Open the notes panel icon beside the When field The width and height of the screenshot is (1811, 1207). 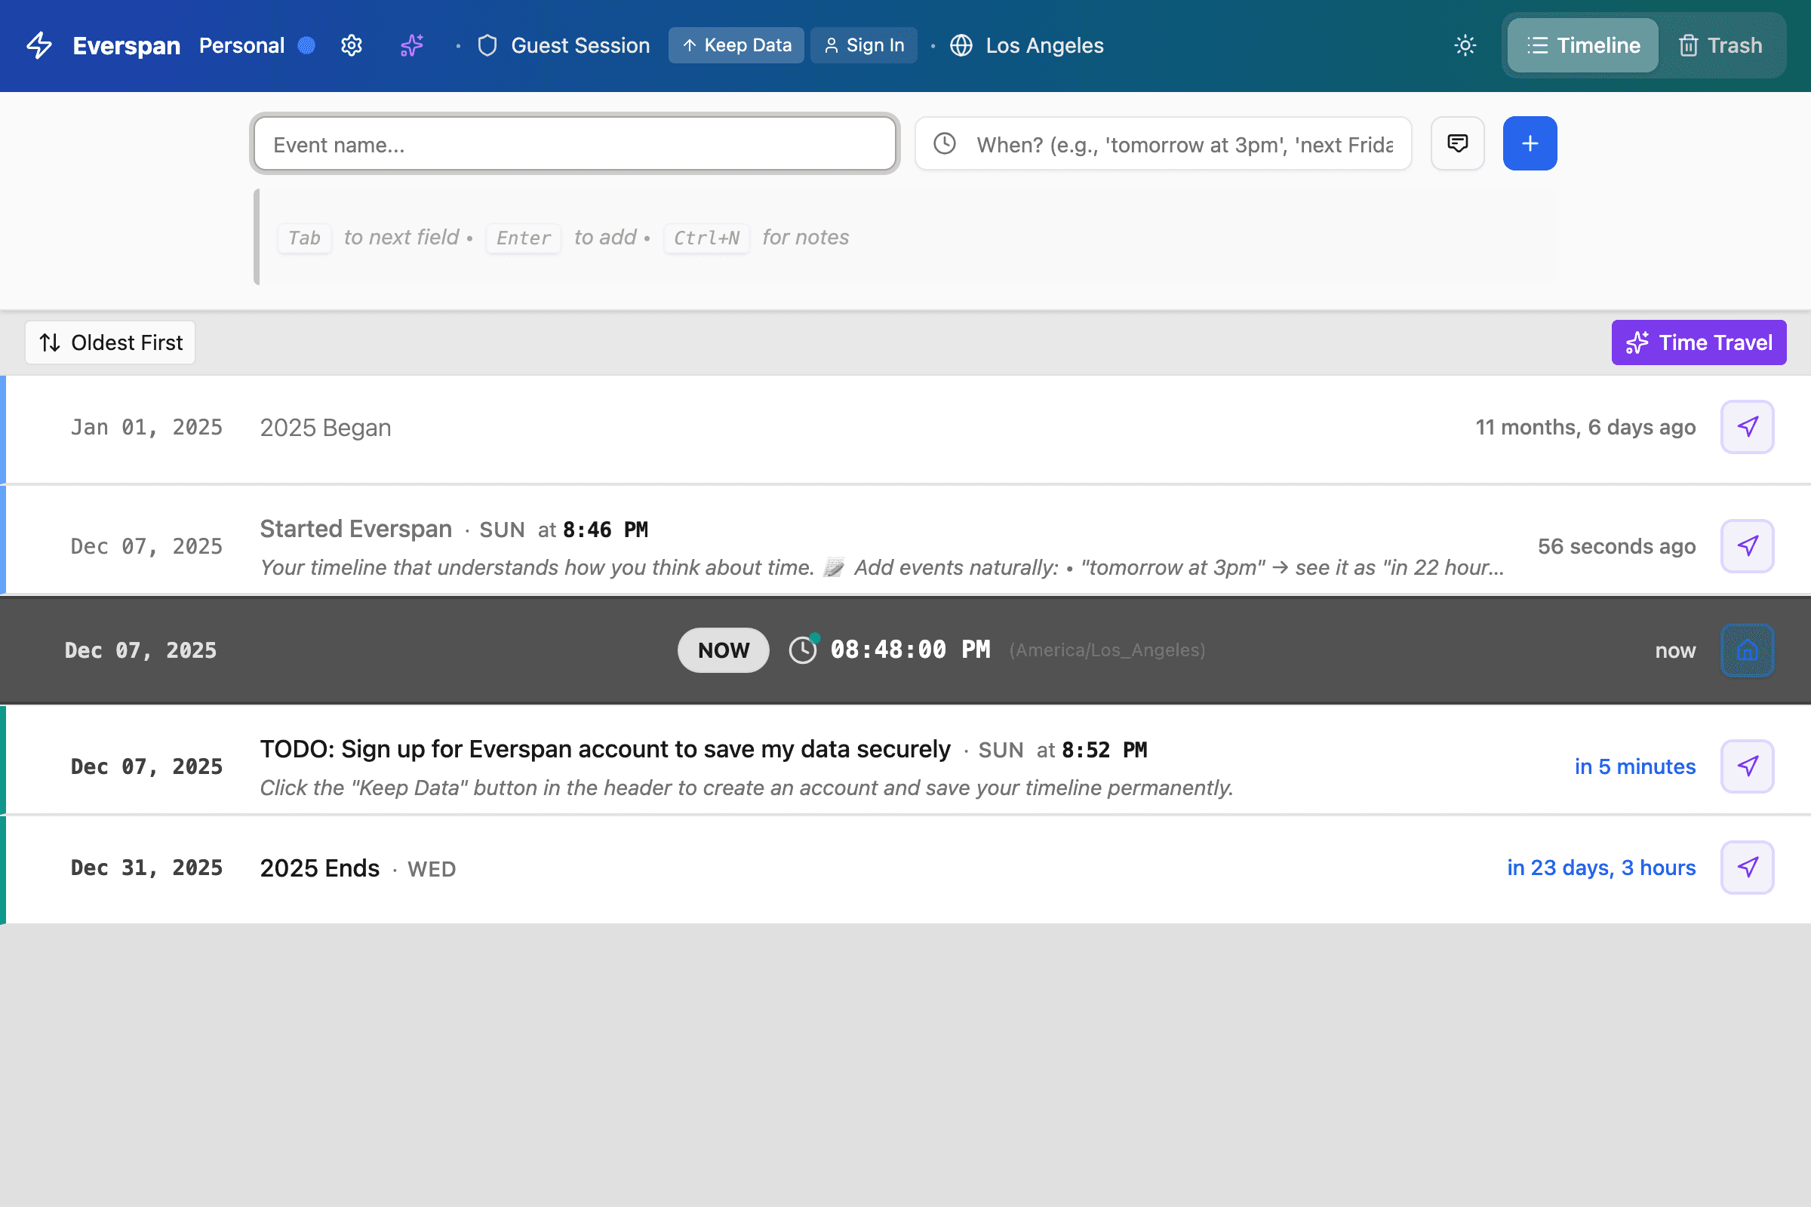[1457, 143]
